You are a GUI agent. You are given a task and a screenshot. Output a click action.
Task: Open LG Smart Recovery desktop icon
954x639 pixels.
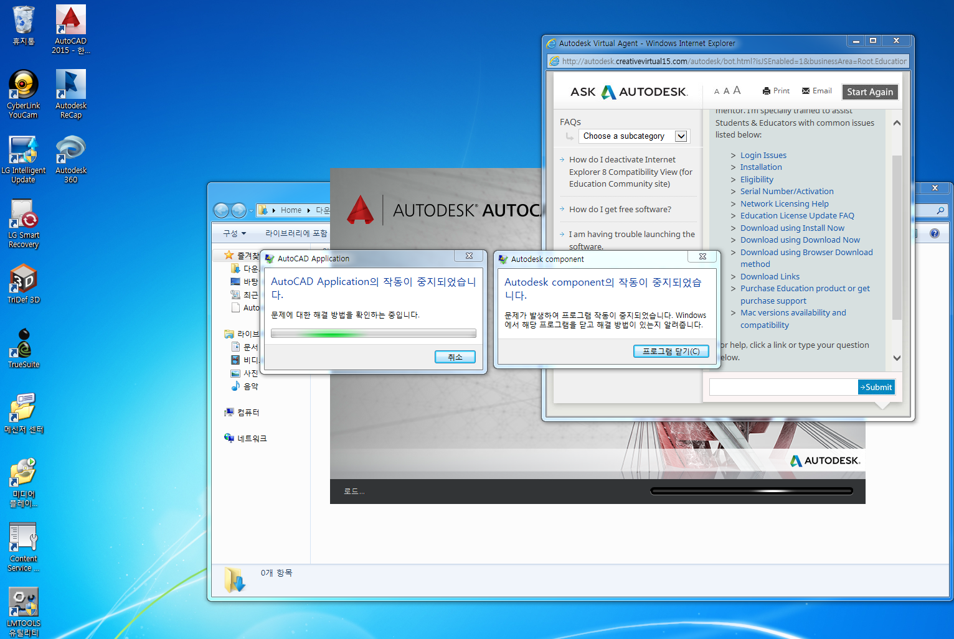coord(24,223)
